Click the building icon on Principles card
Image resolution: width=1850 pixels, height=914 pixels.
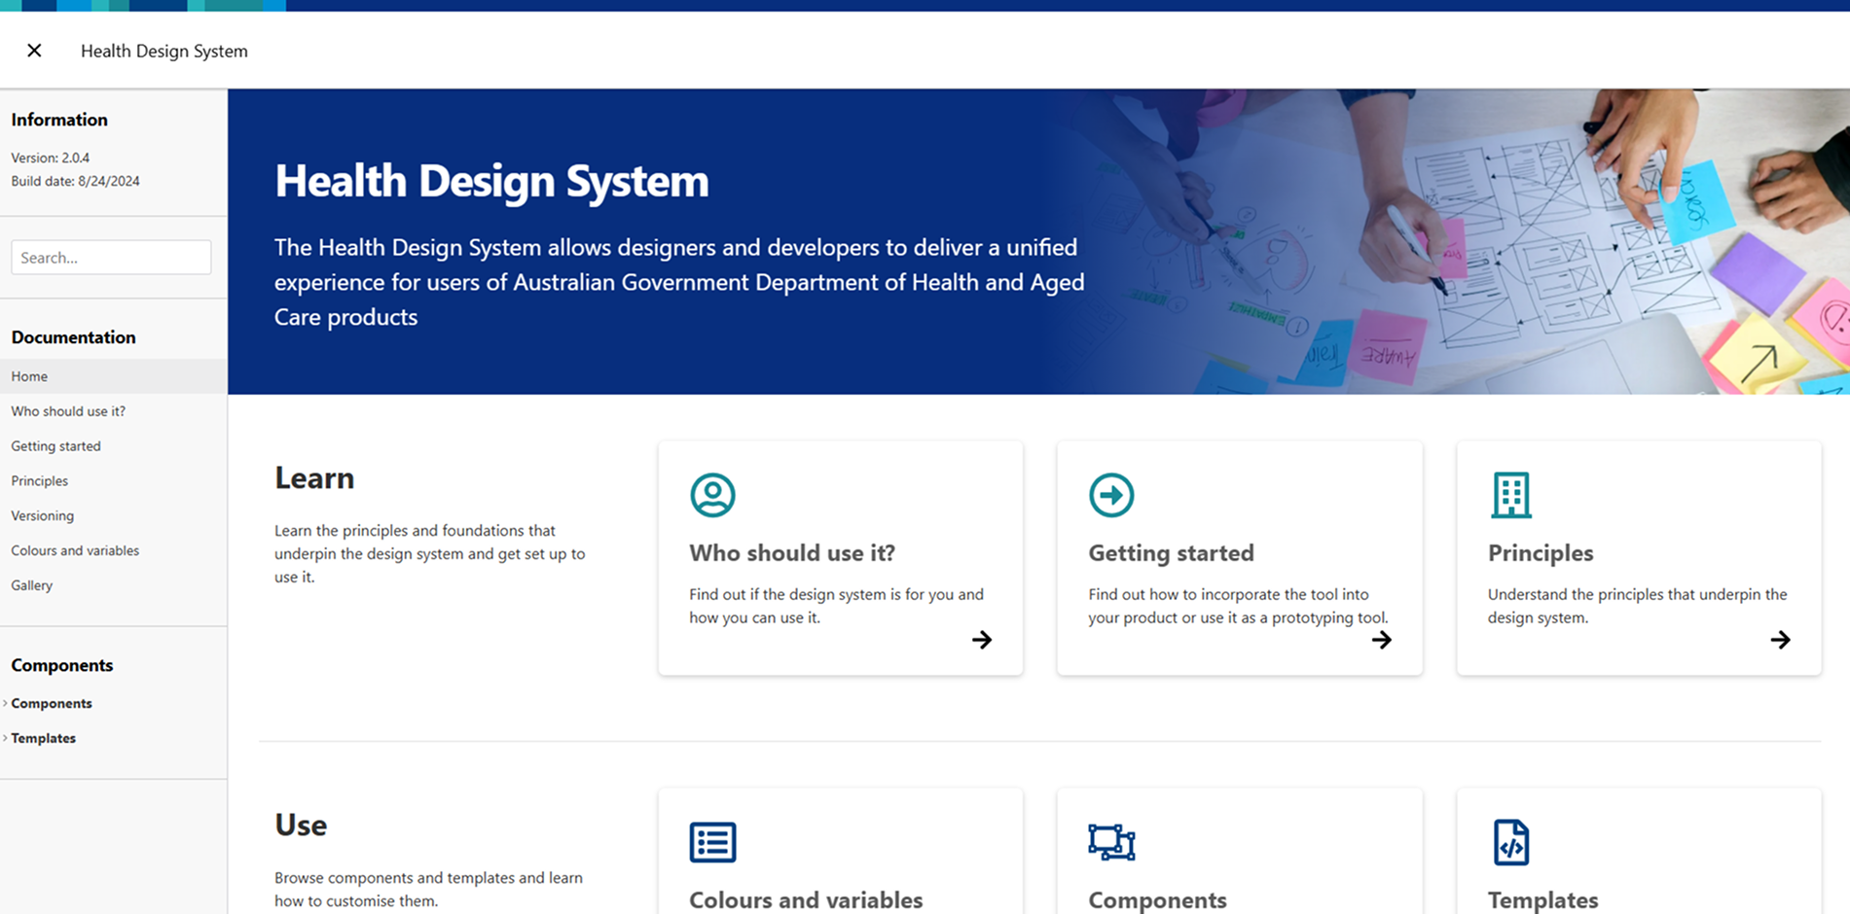(x=1511, y=495)
